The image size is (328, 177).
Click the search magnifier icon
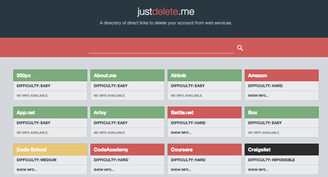240,48
